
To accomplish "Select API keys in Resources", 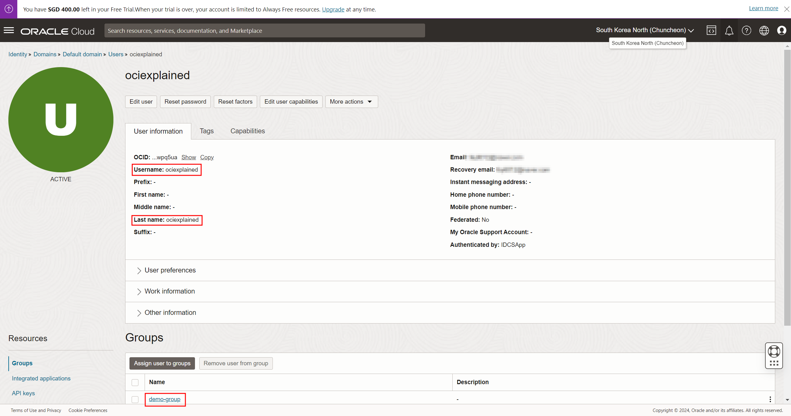I will 23,393.
